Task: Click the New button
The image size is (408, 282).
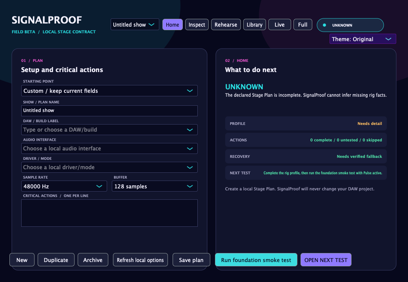Action: pos(22,260)
